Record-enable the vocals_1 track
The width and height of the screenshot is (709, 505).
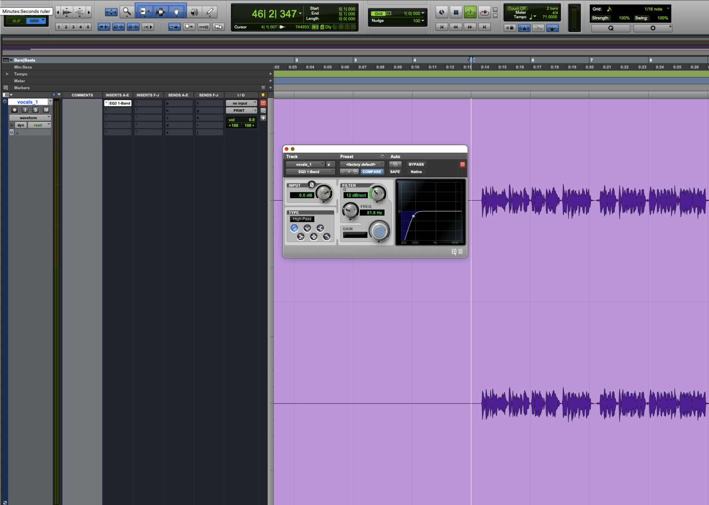(x=14, y=110)
